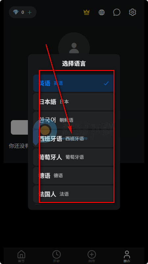Go to the home tab (首页)

[x=21, y=256]
